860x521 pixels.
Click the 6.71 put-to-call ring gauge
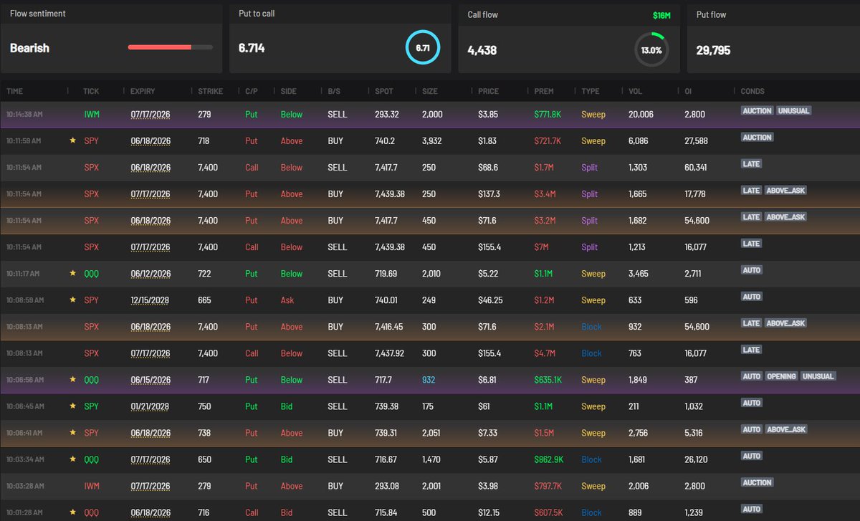pos(423,48)
